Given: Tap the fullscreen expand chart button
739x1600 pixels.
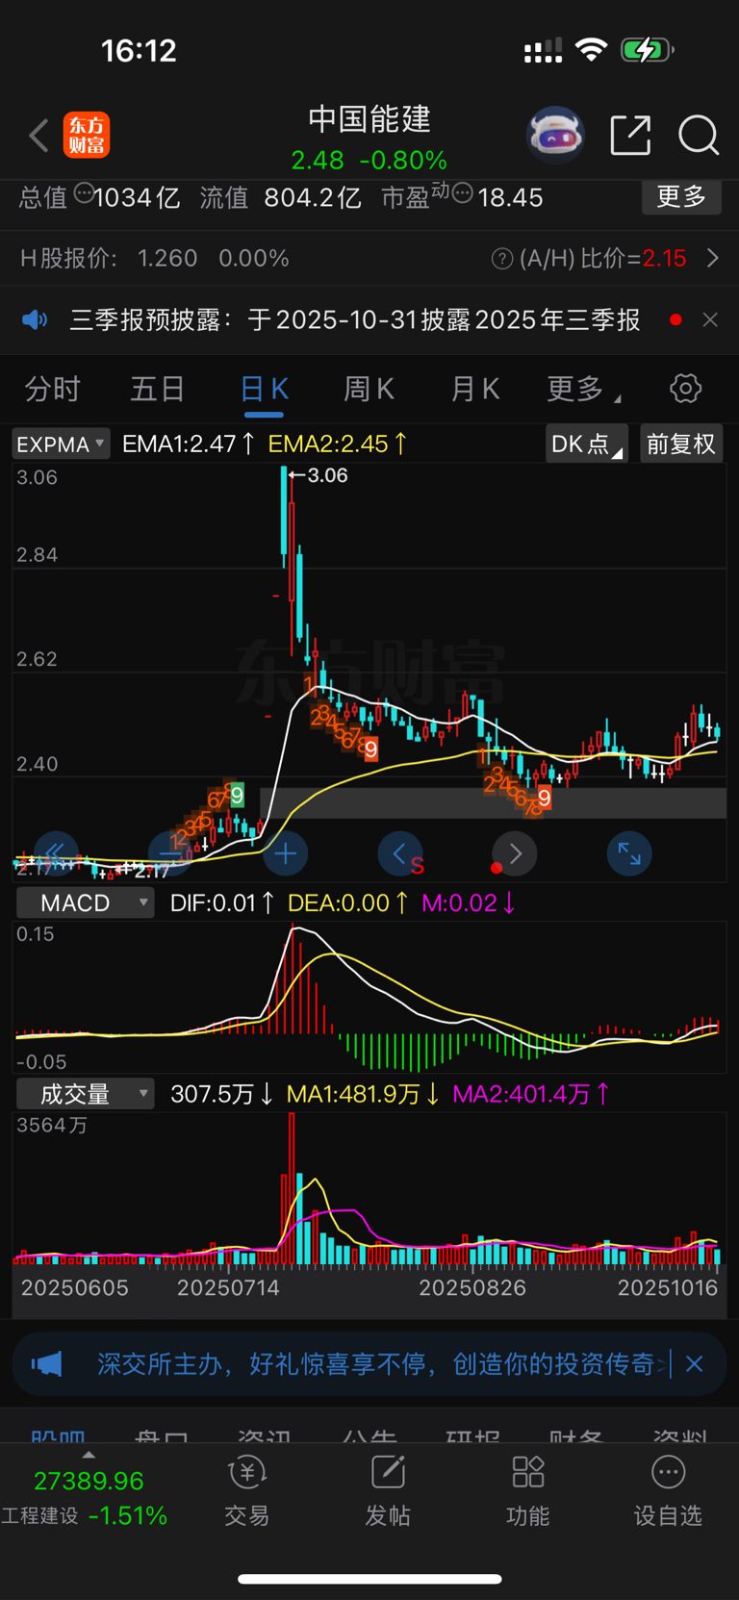Looking at the screenshot, I should [629, 852].
